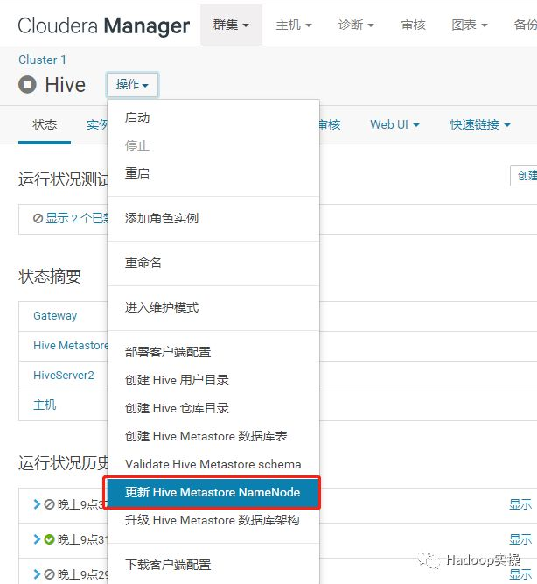Screen dimensions: 537x584
Task: Click the Cloudera Manager logo
Action: pos(103,25)
